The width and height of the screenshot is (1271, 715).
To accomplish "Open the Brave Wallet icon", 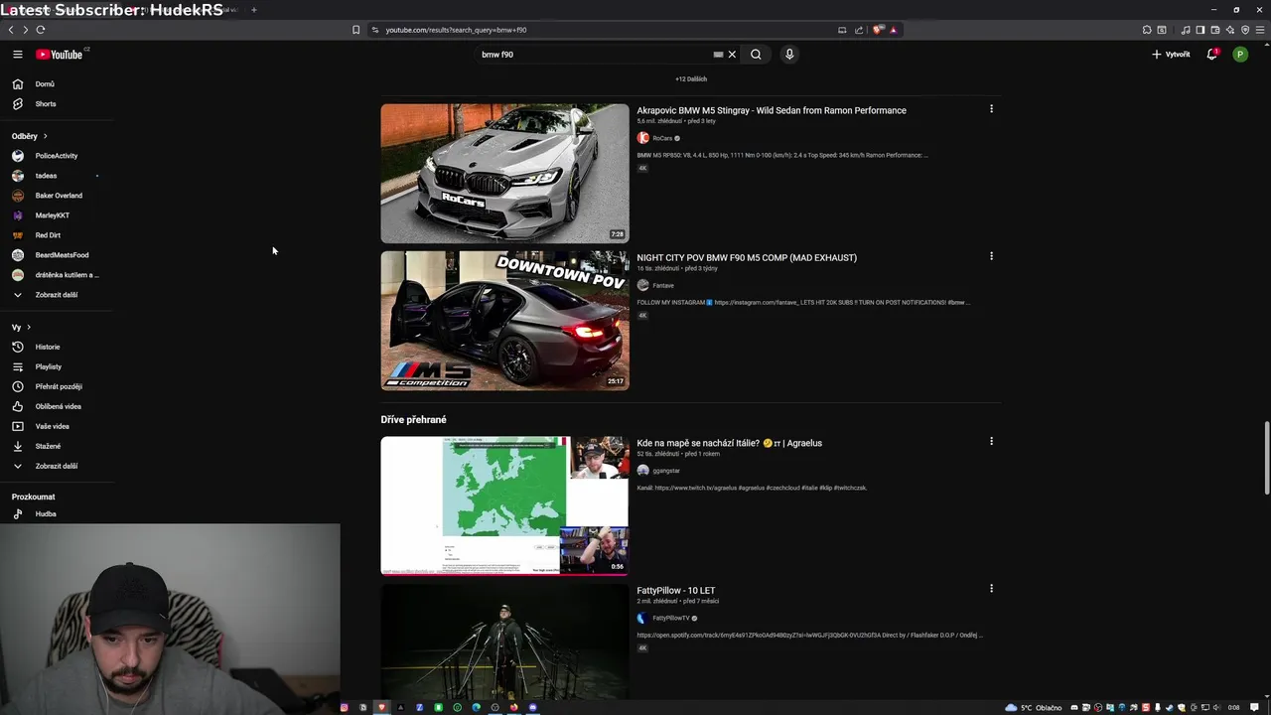I will (x=1215, y=30).
